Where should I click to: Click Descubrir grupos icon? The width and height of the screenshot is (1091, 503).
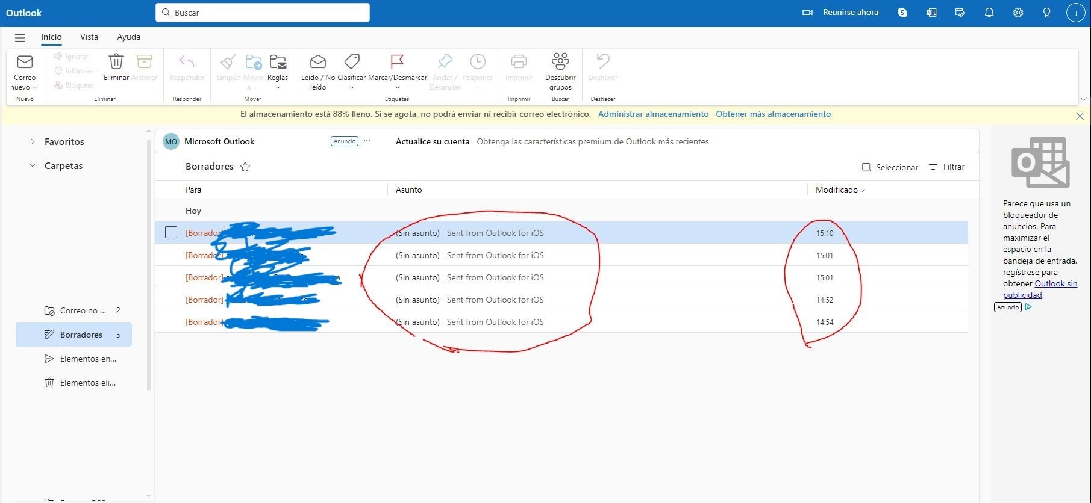pos(560,61)
